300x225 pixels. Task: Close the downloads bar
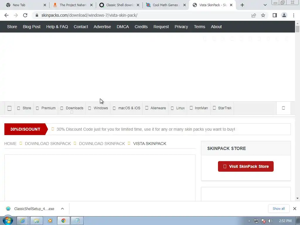(295, 209)
